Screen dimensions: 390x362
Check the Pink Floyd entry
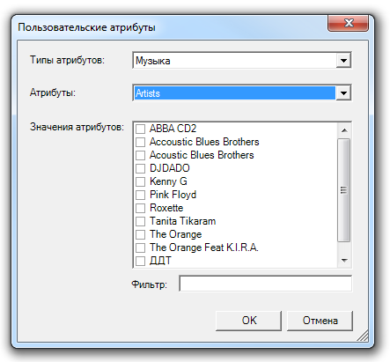point(140,195)
